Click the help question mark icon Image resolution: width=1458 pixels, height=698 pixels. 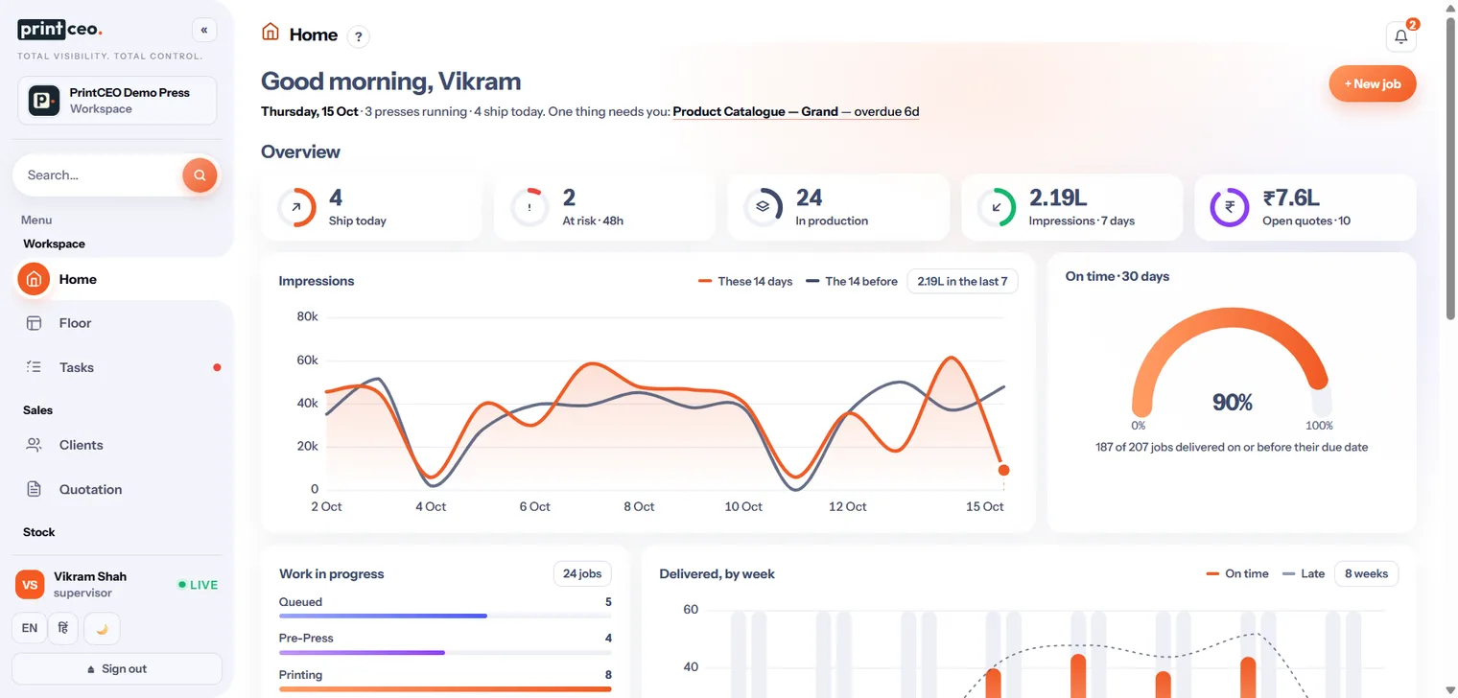[x=358, y=36]
